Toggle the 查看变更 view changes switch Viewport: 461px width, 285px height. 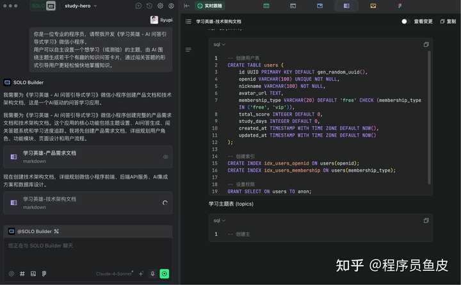404,21
